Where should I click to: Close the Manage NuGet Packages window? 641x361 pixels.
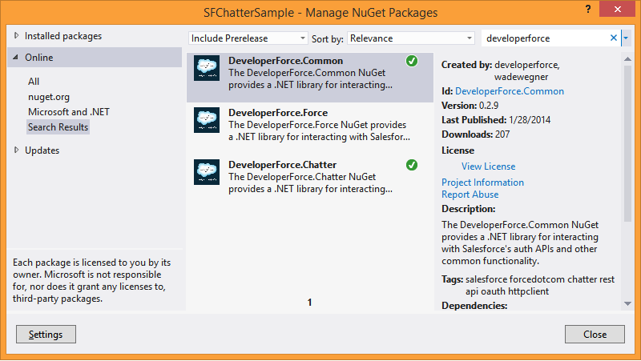point(617,9)
